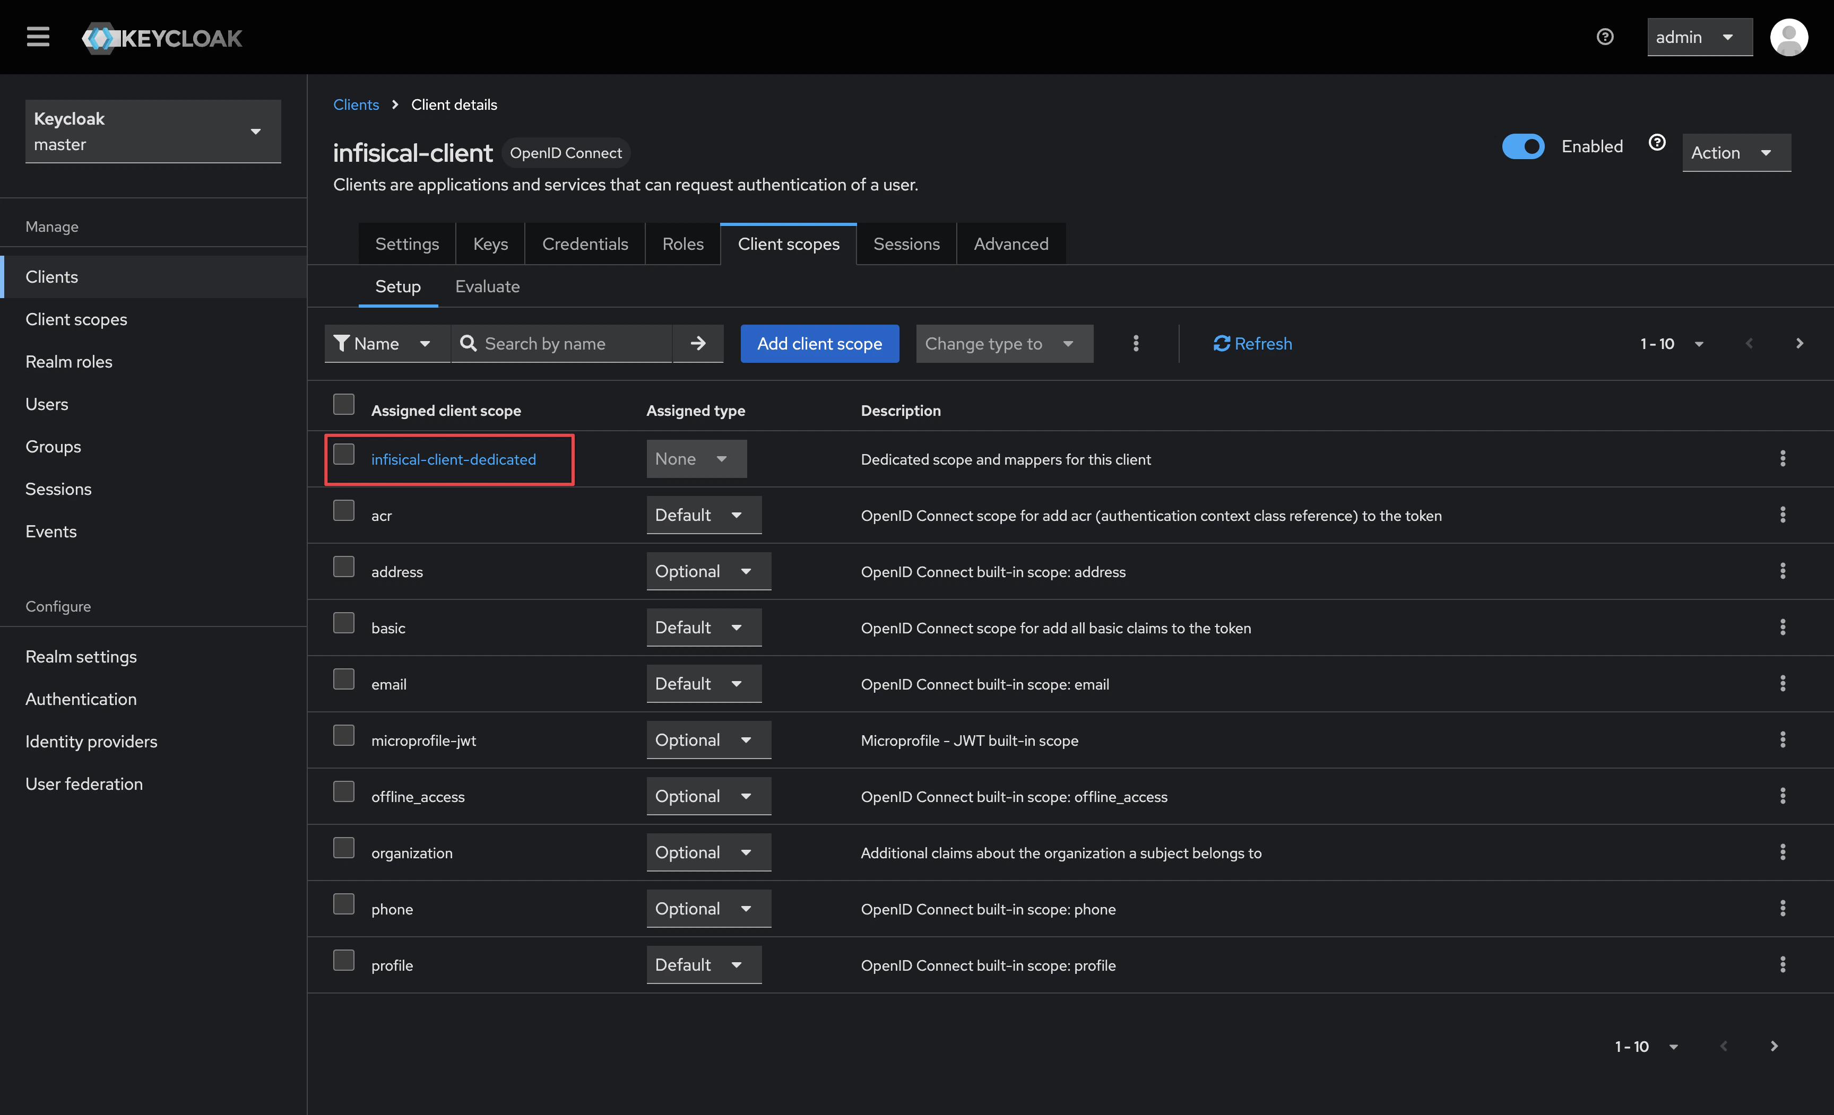Open kebab menu for offline_access row
The width and height of the screenshot is (1834, 1115).
click(1783, 796)
